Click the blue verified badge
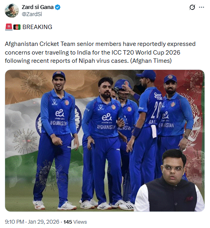This screenshot has height=228, width=210. (58, 7)
